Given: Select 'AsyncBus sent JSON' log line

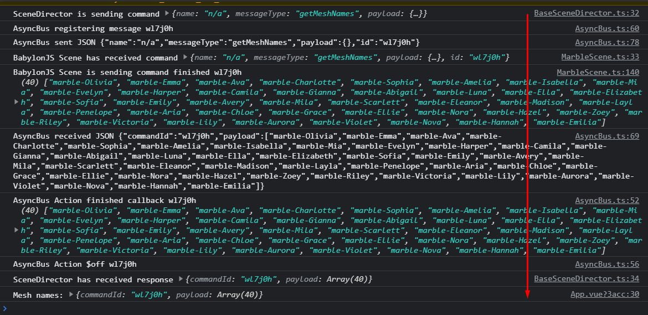Looking at the screenshot, I should tap(217, 43).
